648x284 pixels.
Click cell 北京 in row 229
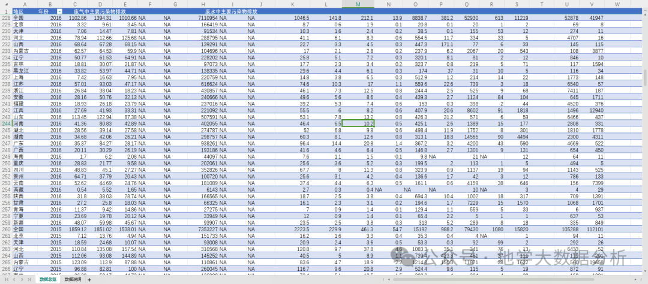pyautogui.click(x=25, y=25)
